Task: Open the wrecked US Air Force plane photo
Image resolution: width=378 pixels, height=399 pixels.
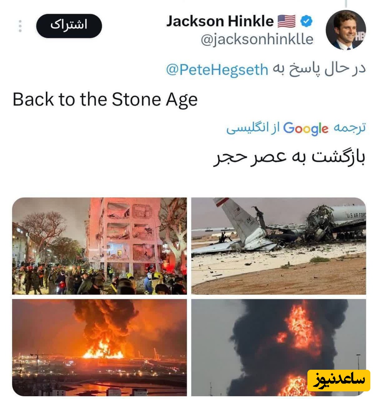Action: 278,246
